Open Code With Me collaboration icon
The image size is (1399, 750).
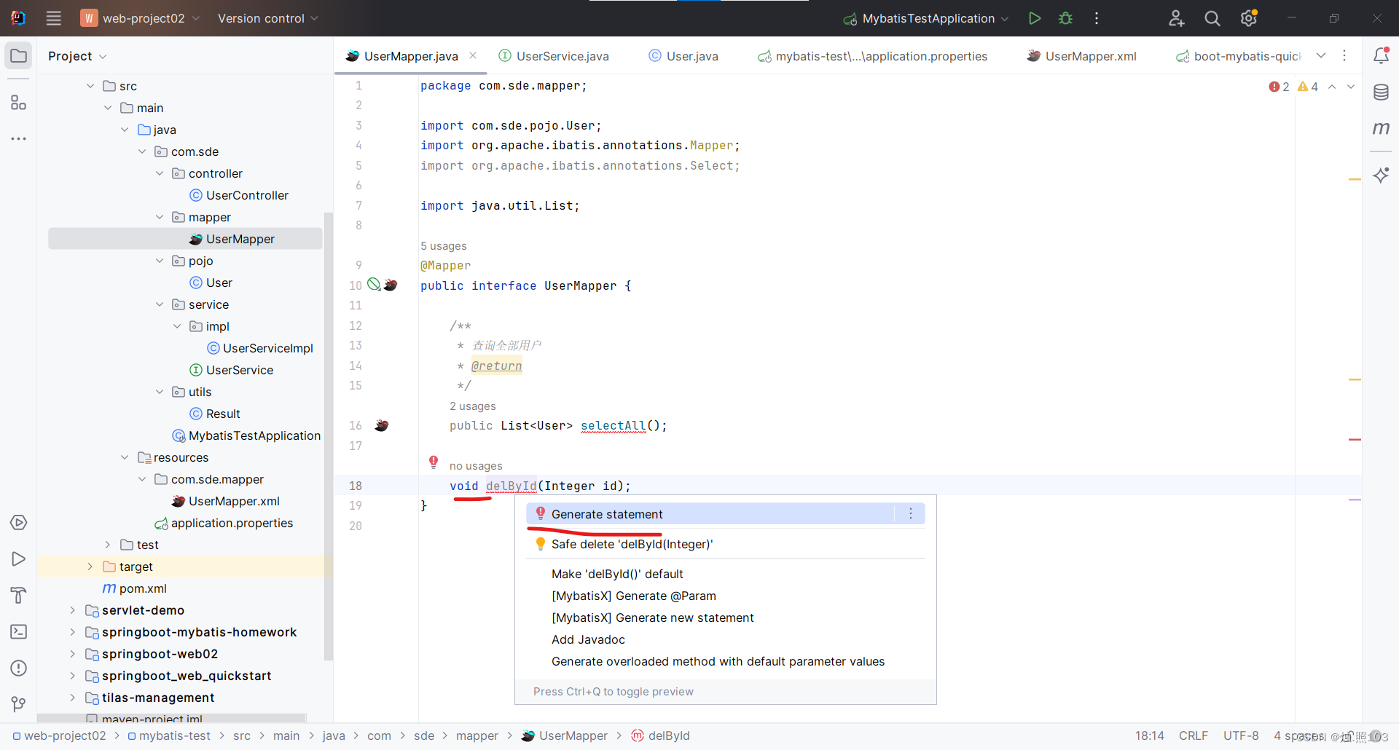pyautogui.click(x=1176, y=18)
